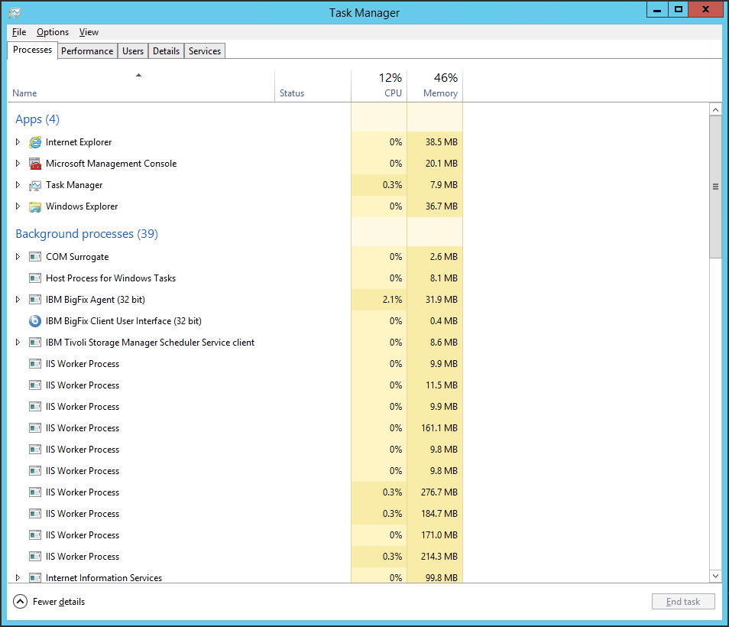The height and width of the screenshot is (627, 729).
Task: Open the View menu
Action: [89, 32]
